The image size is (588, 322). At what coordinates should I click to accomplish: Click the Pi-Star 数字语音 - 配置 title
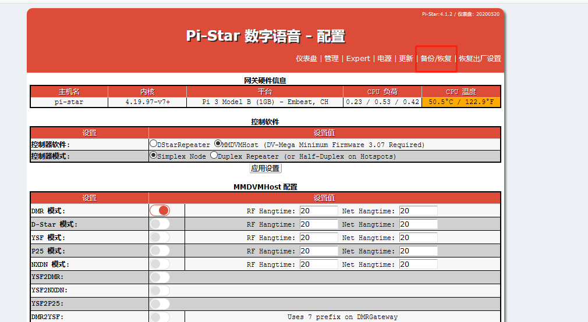[265, 36]
